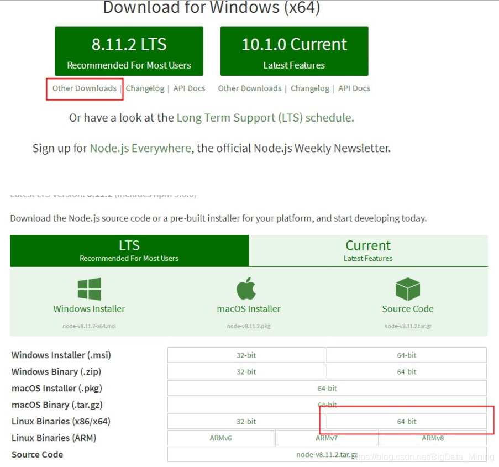Open the Long Term Support (LTS) schedule link
Screen dimensions: 499x467
coord(265,118)
